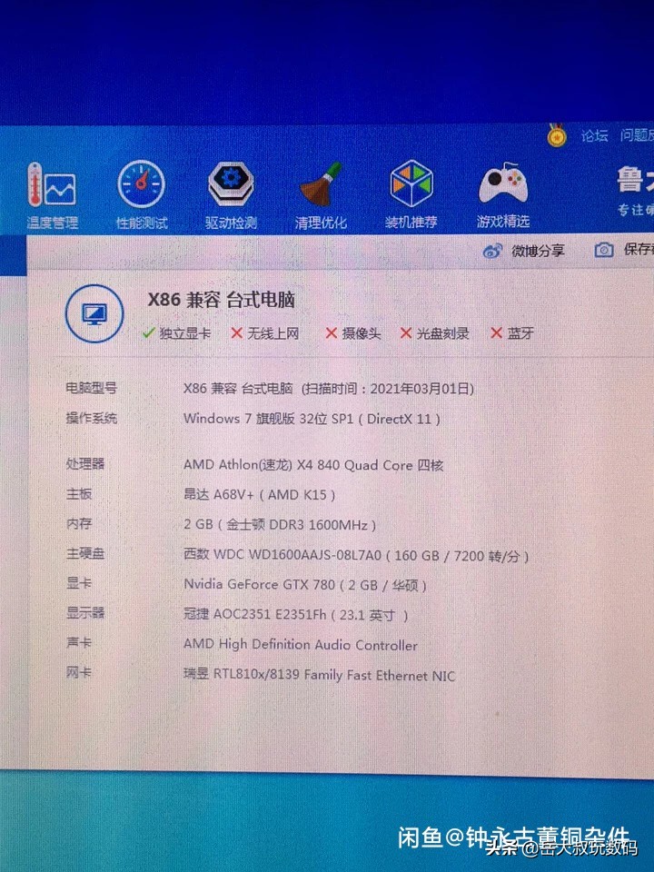Image resolution: width=654 pixels, height=872 pixels.
Task: Open the 问题反馈 link
Action: pyautogui.click(x=638, y=135)
